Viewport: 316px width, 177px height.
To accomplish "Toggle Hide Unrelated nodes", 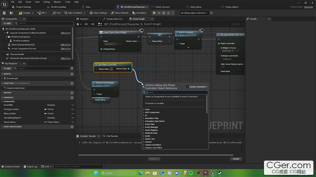I will click(x=73, y=13).
